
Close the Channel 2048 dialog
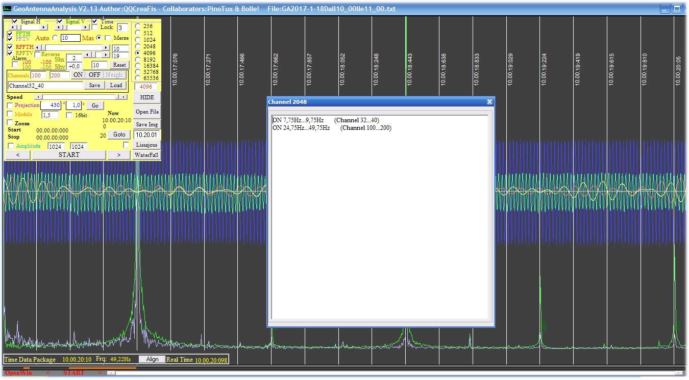coord(489,102)
